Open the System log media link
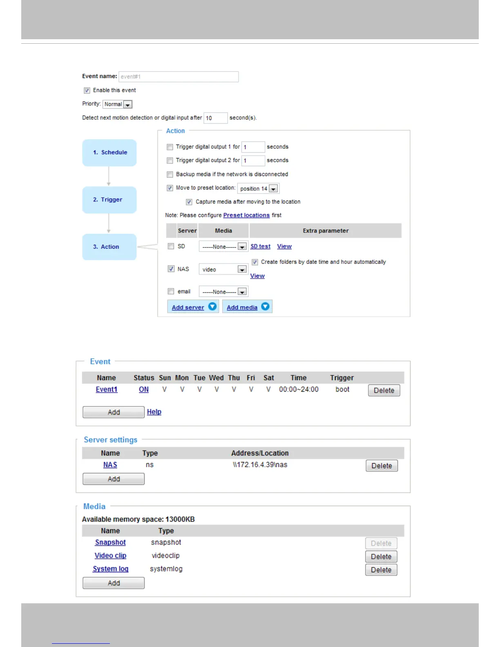 click(110, 569)
